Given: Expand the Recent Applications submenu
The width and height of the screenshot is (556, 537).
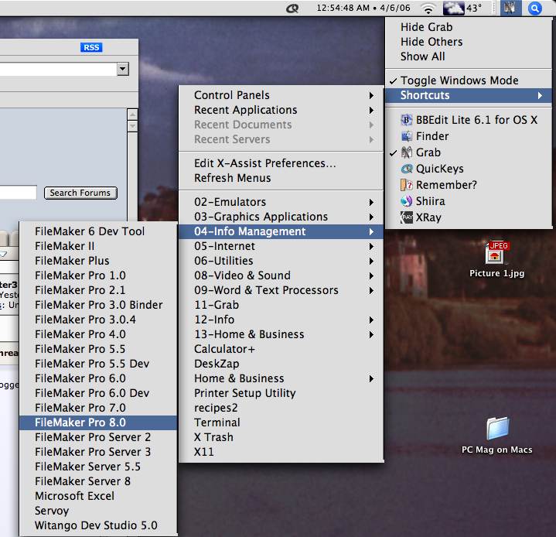Looking at the screenshot, I should coord(281,110).
